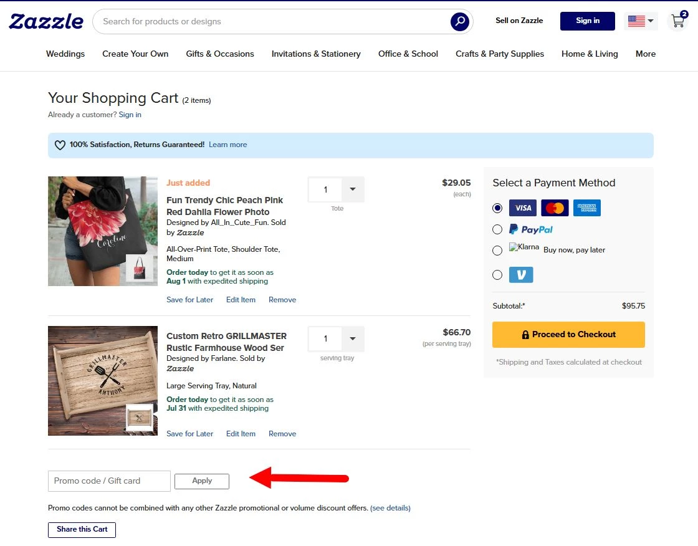This screenshot has height=546, width=698.
Task: Open the Tote quantity dropdown
Action: tap(353, 189)
